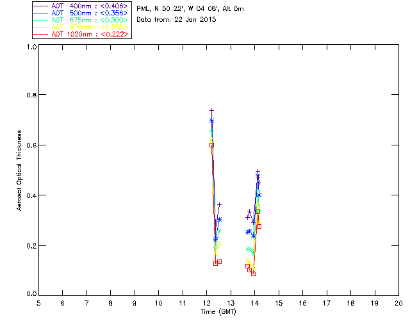
Task: Select the 'AOT 500nm : <0.356>' legend entry
Action: tap(81, 13)
